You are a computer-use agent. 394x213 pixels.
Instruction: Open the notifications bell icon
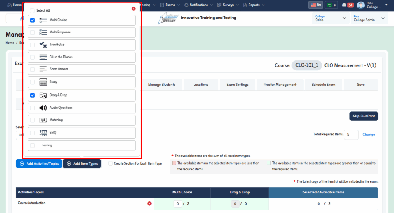tap(344, 5)
